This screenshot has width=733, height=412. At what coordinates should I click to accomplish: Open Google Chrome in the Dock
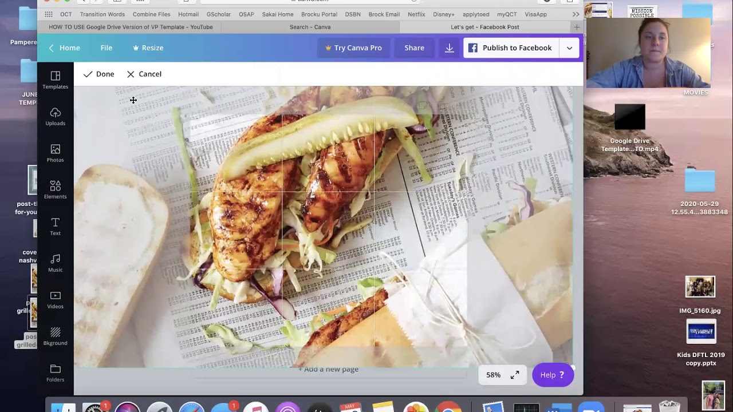[x=449, y=405]
